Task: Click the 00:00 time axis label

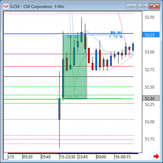Action: click(x=101, y=157)
